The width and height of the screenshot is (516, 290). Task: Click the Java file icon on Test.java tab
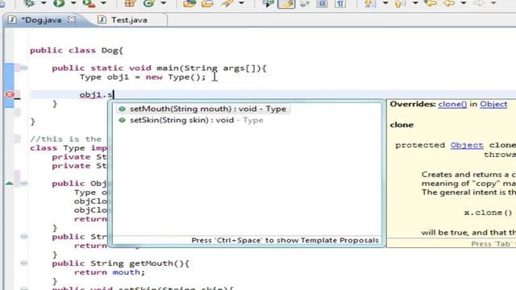[x=102, y=19]
